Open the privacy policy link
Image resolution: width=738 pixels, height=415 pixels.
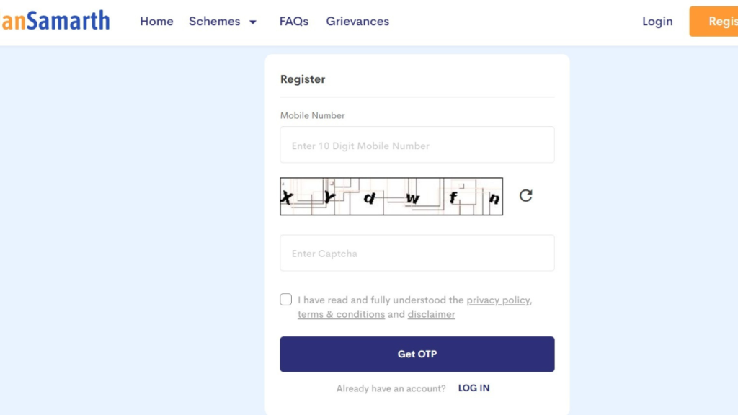(498, 300)
